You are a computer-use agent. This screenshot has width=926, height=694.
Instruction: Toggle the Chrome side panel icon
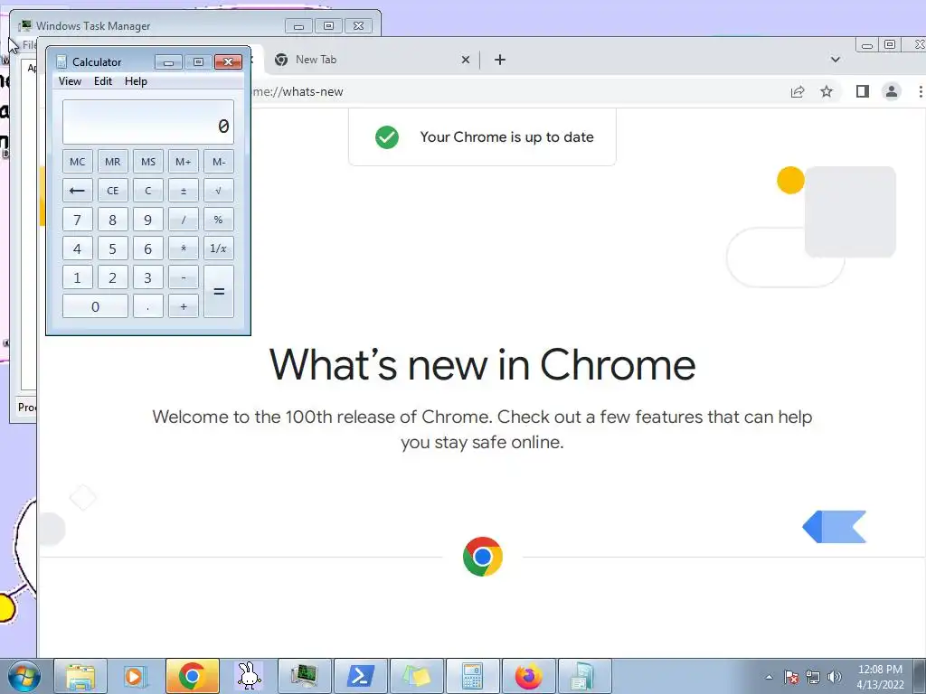pos(862,91)
